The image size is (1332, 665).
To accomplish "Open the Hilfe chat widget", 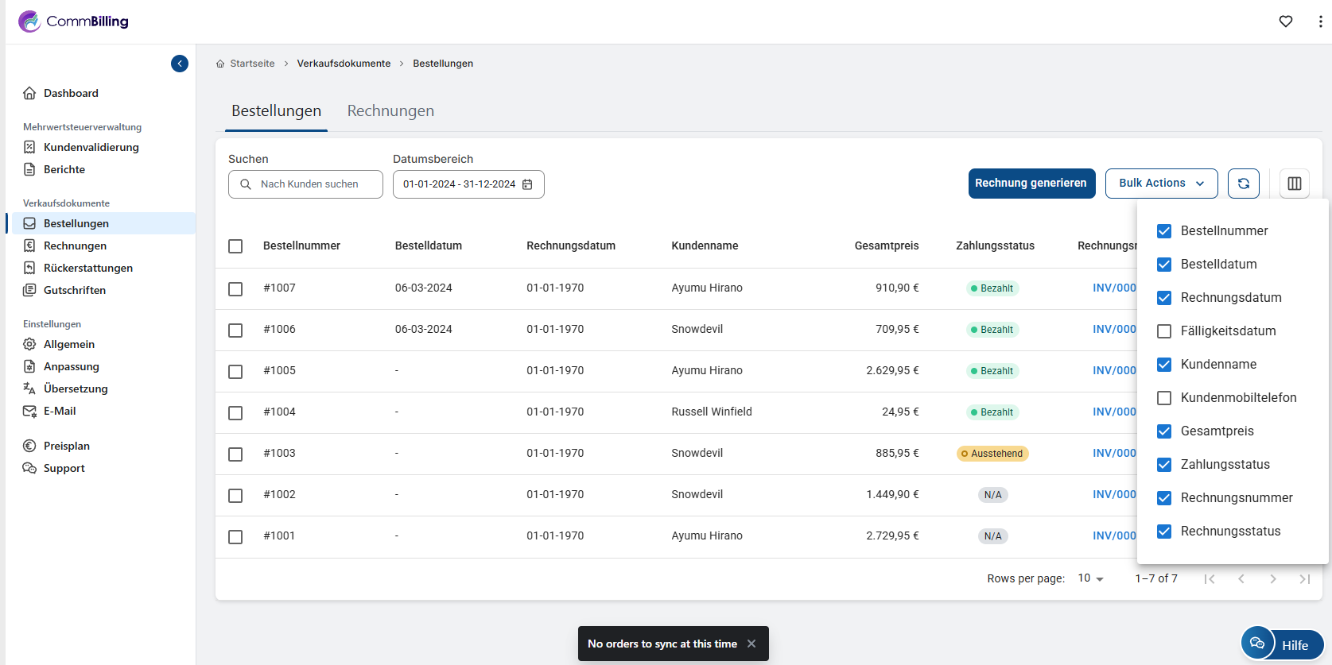I will tap(1282, 644).
